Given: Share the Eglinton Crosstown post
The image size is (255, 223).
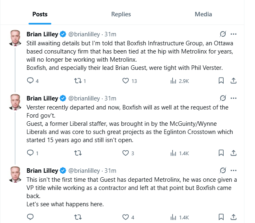Looking at the screenshot, I should pyautogui.click(x=233, y=153).
